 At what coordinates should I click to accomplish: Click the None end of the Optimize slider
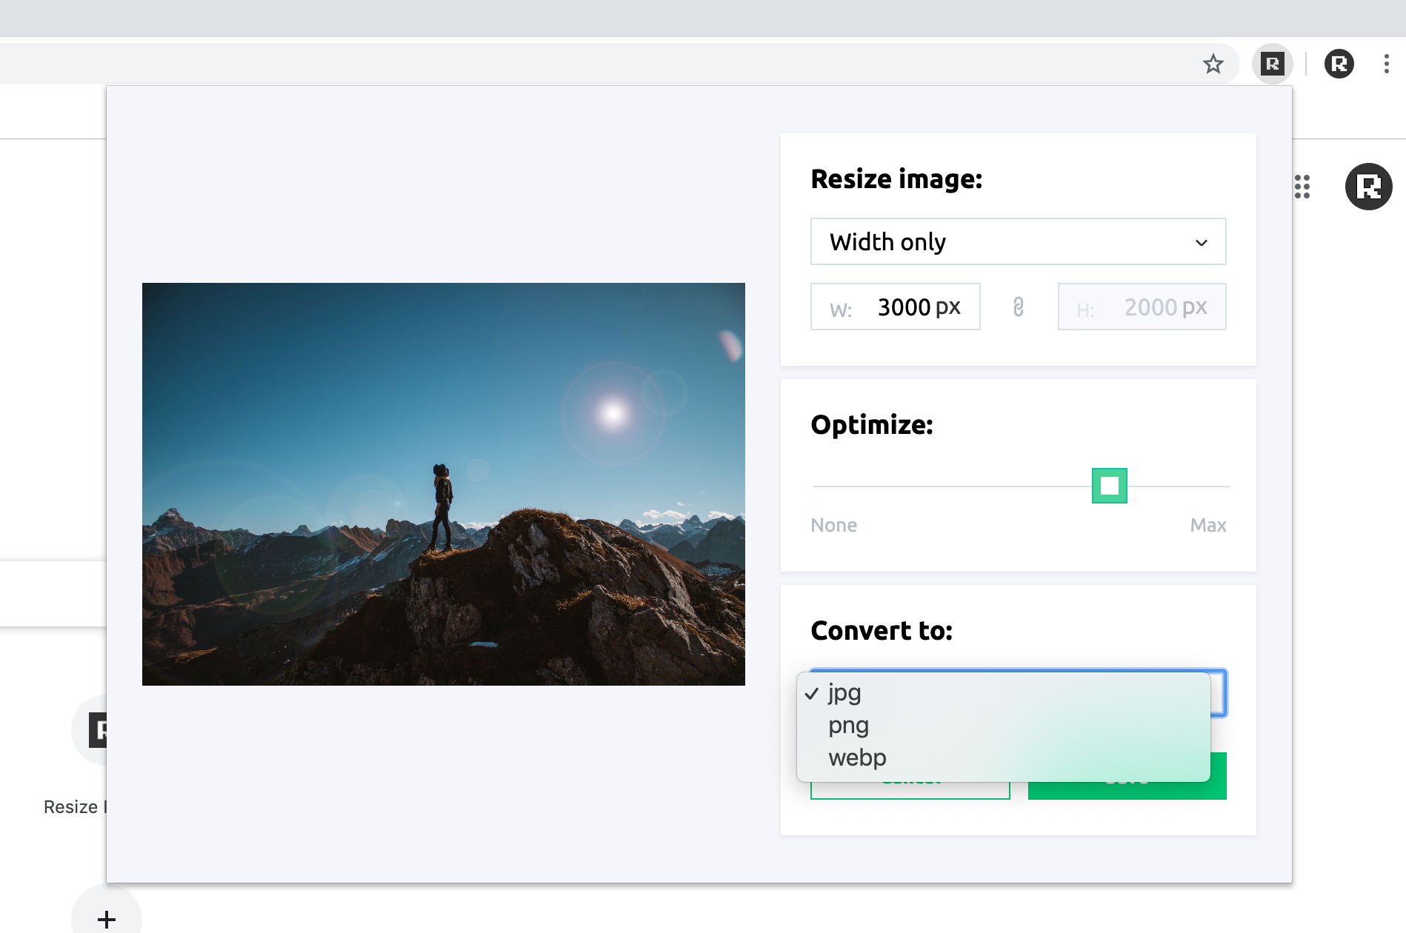833,525
